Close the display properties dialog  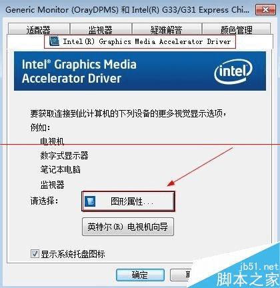tap(265, 10)
